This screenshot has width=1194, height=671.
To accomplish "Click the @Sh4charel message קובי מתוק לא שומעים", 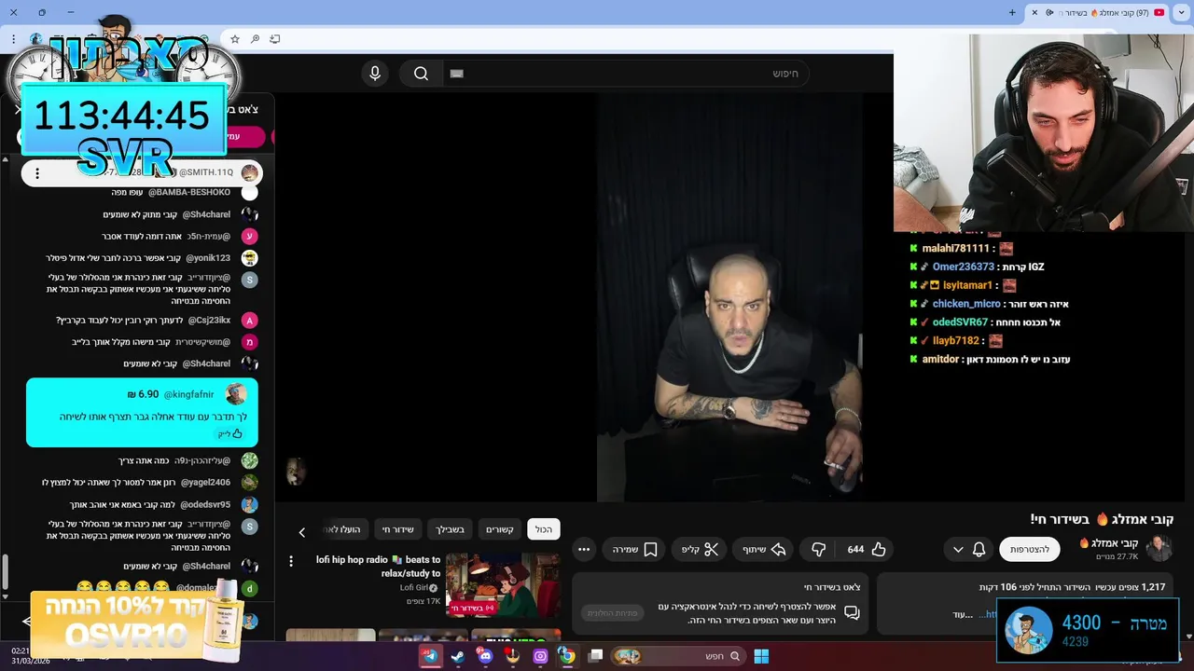I will pyautogui.click(x=165, y=214).
